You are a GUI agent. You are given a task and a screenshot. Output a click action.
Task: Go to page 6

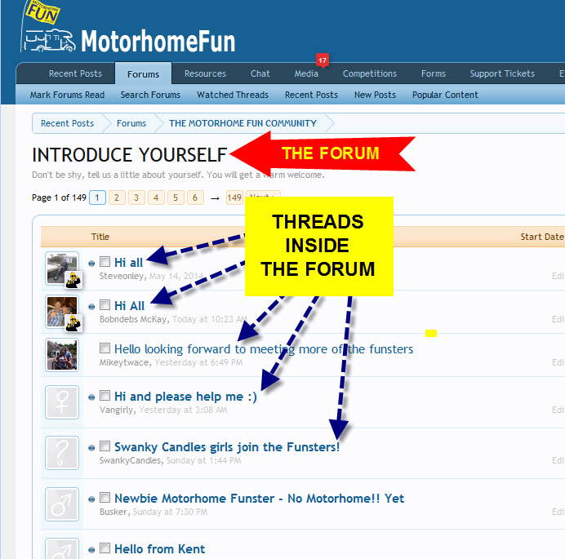195,197
